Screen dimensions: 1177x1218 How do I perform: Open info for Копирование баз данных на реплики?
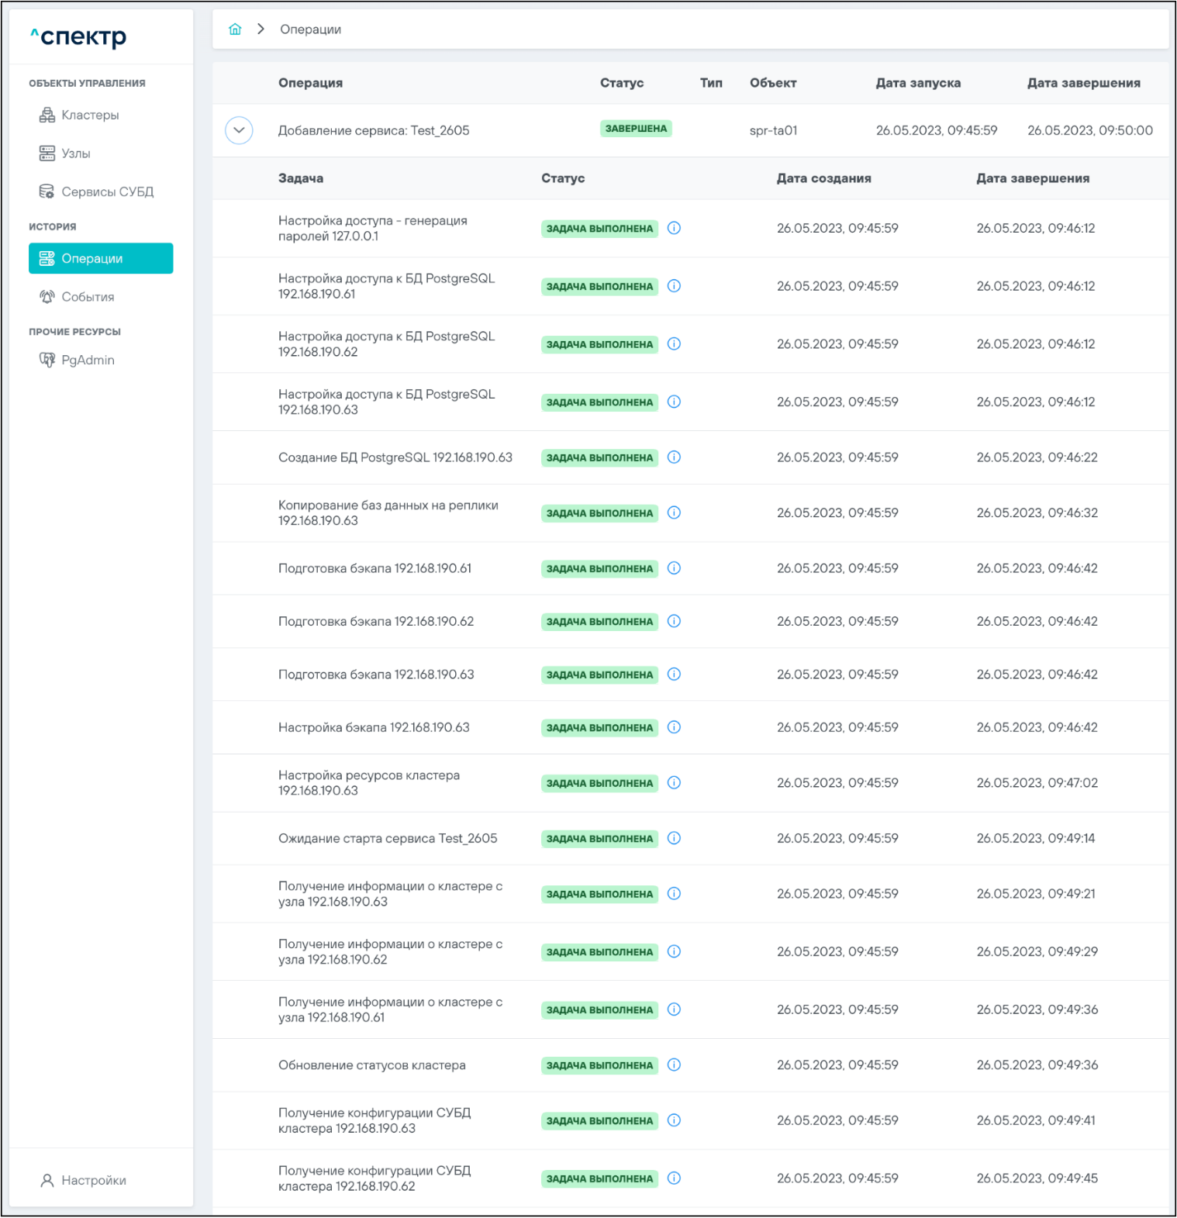[x=674, y=512]
